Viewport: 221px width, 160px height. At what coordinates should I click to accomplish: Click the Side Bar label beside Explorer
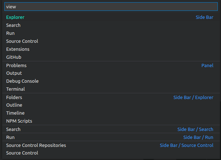(204, 17)
